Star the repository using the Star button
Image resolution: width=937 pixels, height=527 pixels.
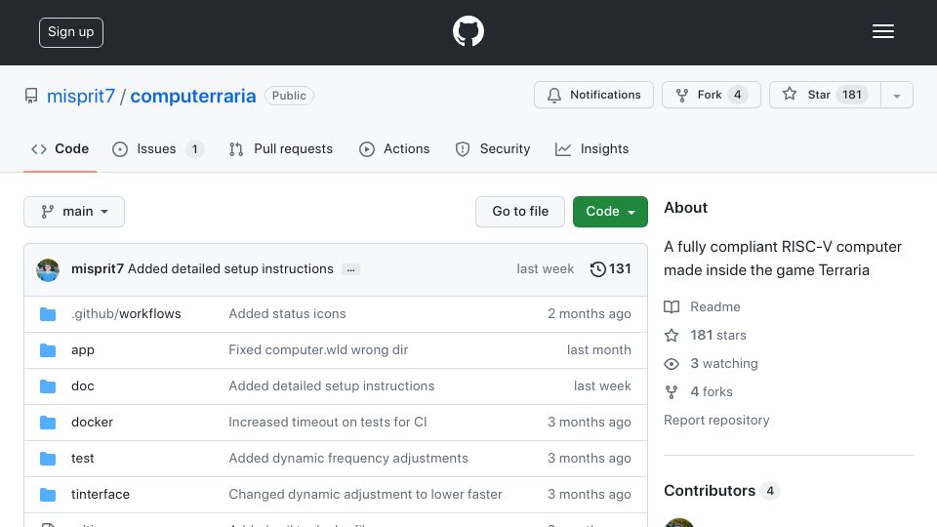pyautogui.click(x=825, y=95)
